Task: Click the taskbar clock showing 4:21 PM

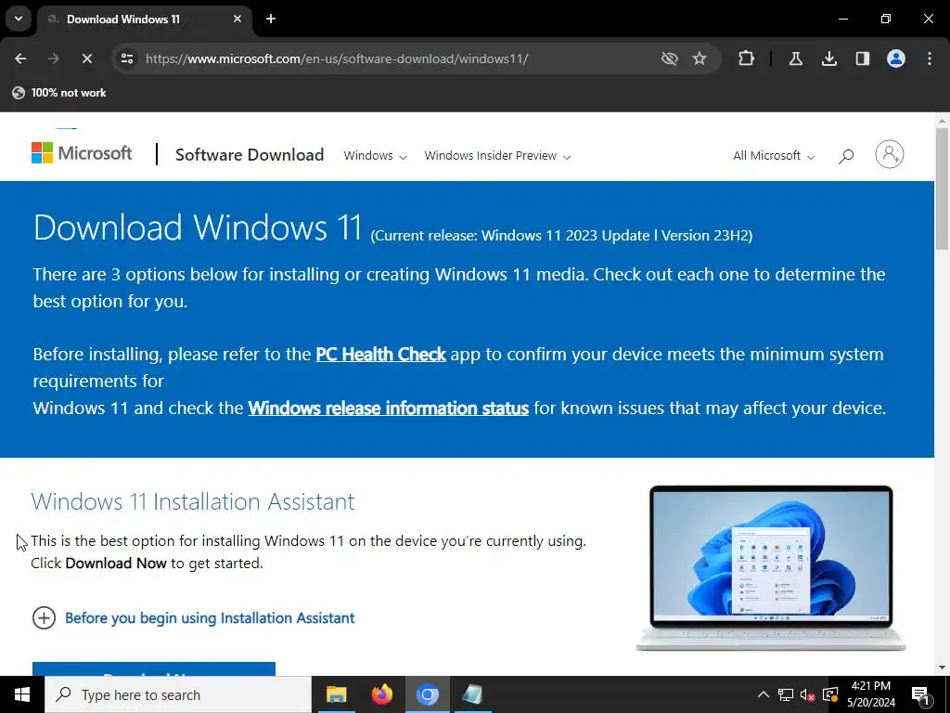Action: tap(870, 694)
